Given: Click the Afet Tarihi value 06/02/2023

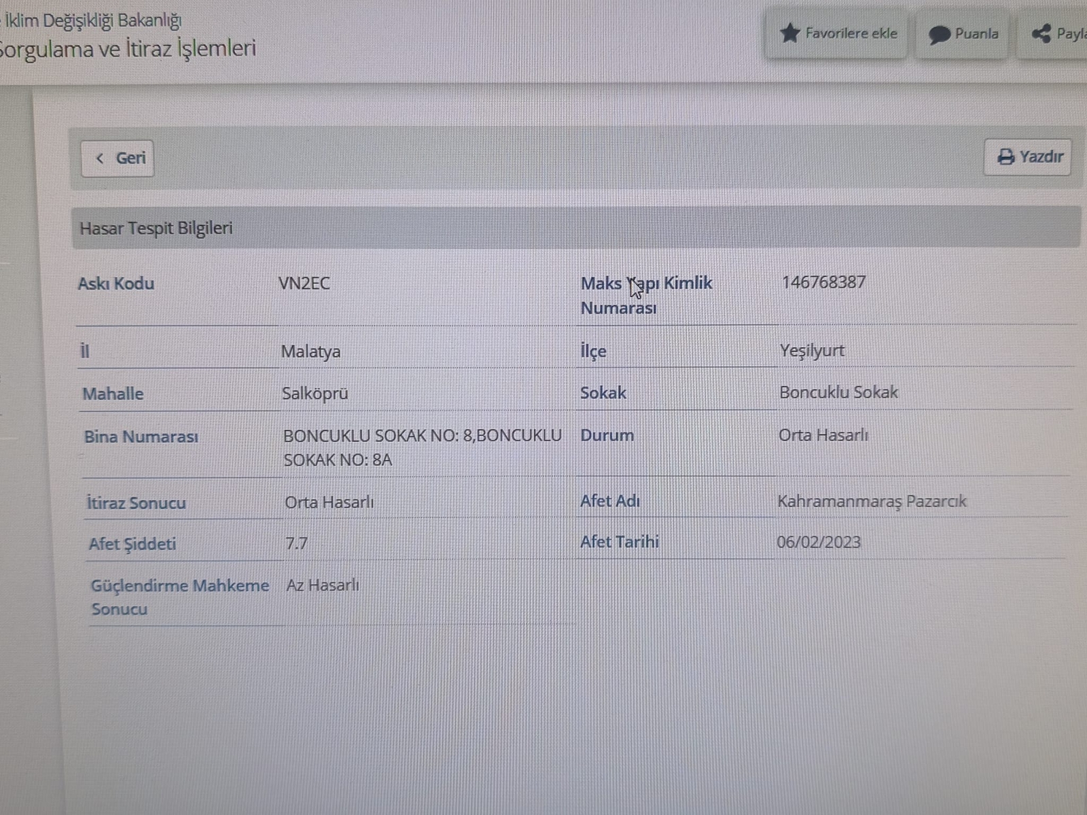Looking at the screenshot, I should (819, 542).
